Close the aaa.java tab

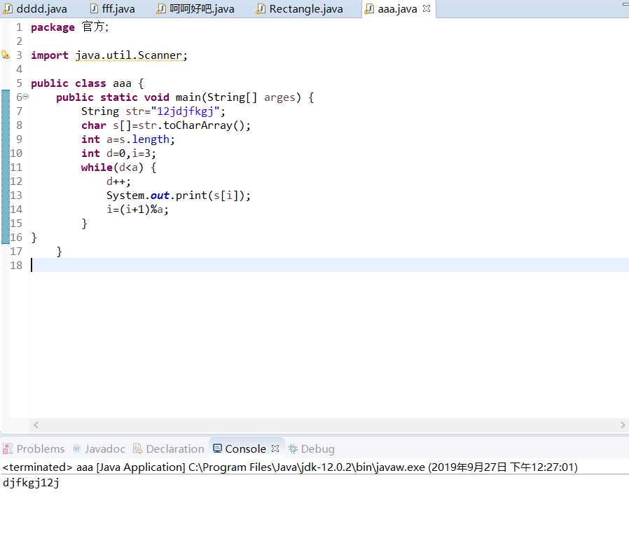[x=427, y=8]
